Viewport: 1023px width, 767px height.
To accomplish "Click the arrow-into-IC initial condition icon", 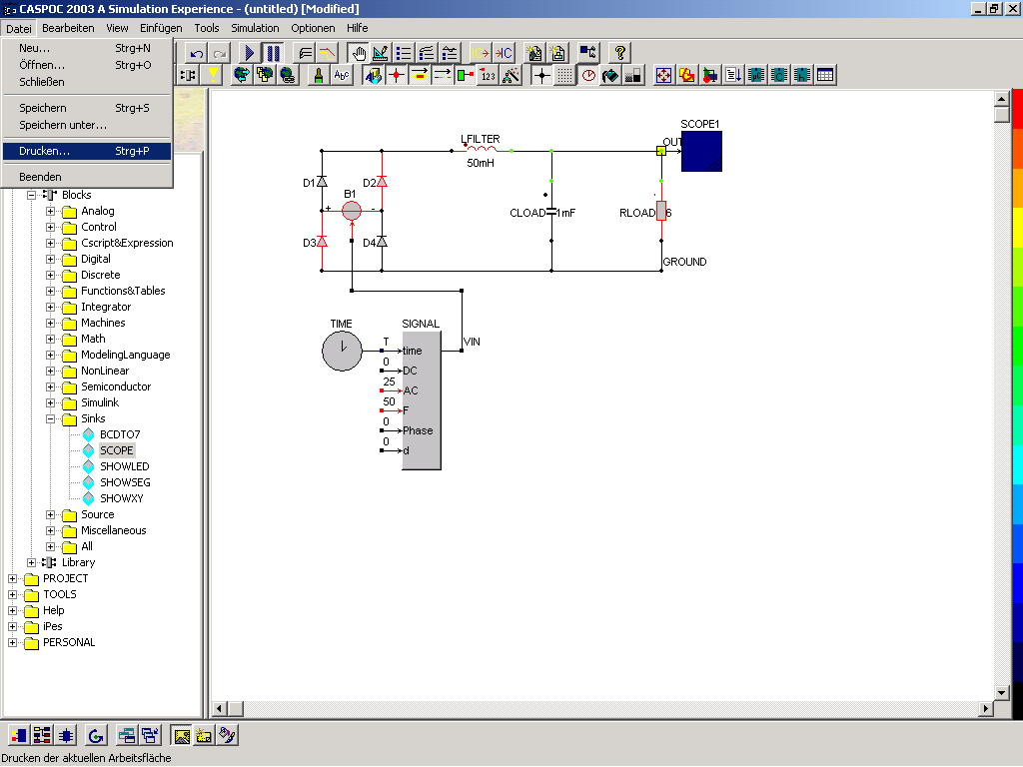I will click(x=504, y=54).
